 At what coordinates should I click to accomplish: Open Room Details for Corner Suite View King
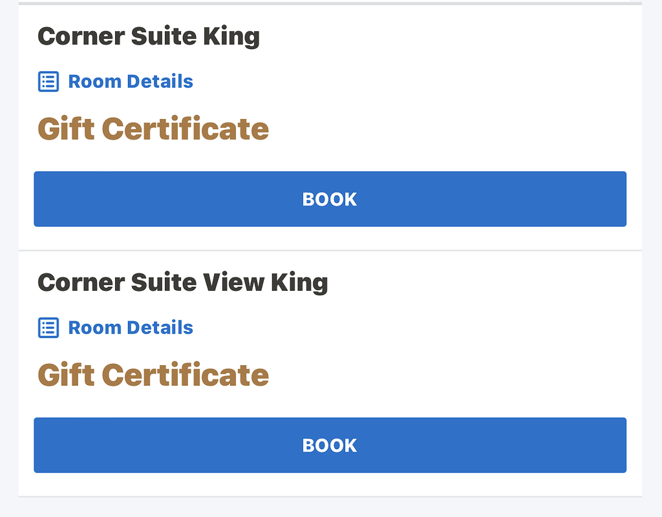point(130,328)
